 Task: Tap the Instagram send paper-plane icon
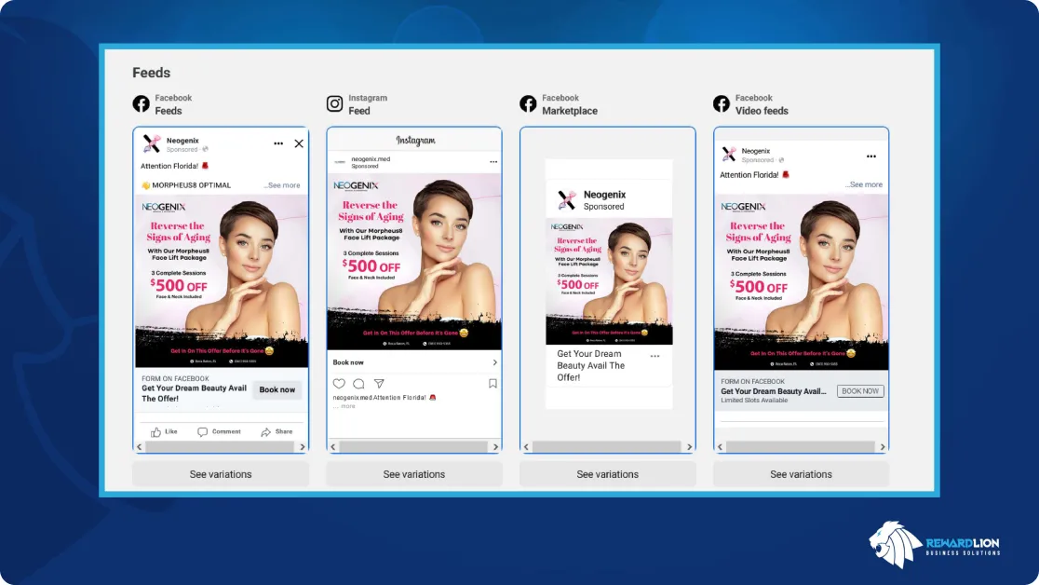379,384
